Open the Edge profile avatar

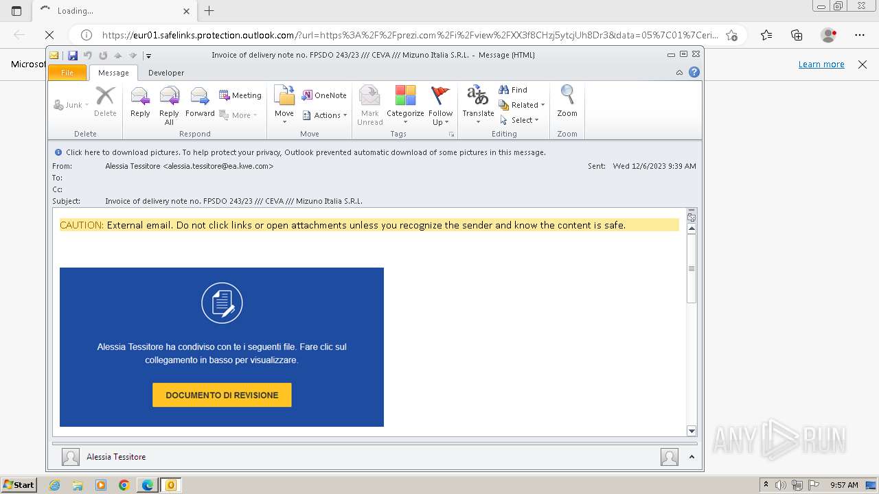coord(828,35)
